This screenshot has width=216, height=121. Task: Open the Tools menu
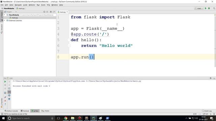[43, 5]
